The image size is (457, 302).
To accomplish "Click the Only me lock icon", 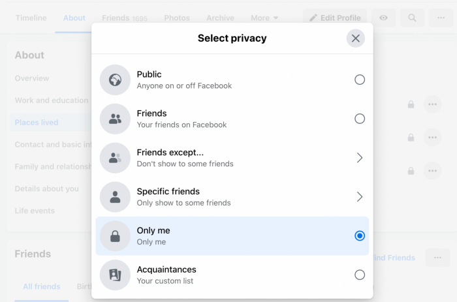I will [116, 236].
